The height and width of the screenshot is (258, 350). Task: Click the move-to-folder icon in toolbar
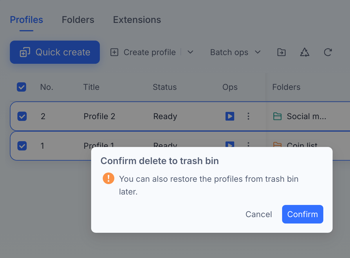tap(281, 52)
